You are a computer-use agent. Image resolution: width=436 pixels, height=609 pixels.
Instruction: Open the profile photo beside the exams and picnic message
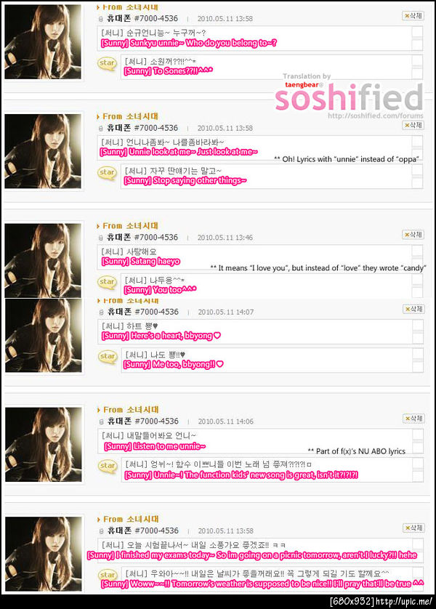[44, 554]
